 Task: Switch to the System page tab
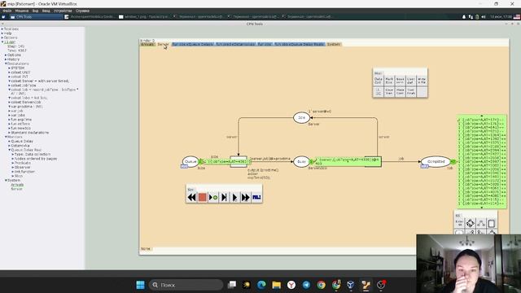click(x=333, y=44)
